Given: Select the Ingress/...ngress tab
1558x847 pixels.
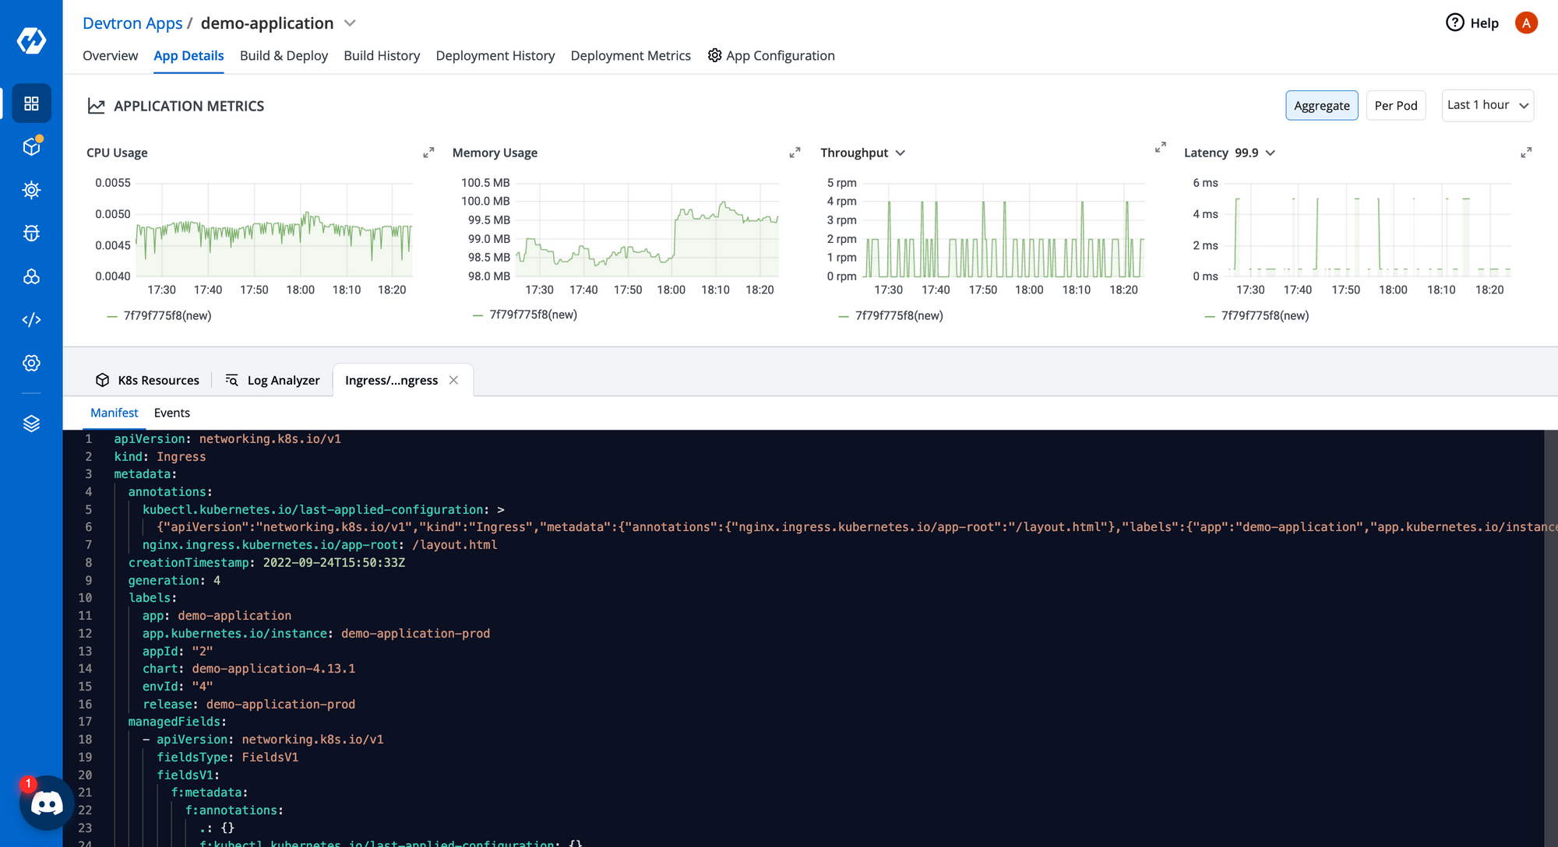Looking at the screenshot, I should (x=391, y=380).
